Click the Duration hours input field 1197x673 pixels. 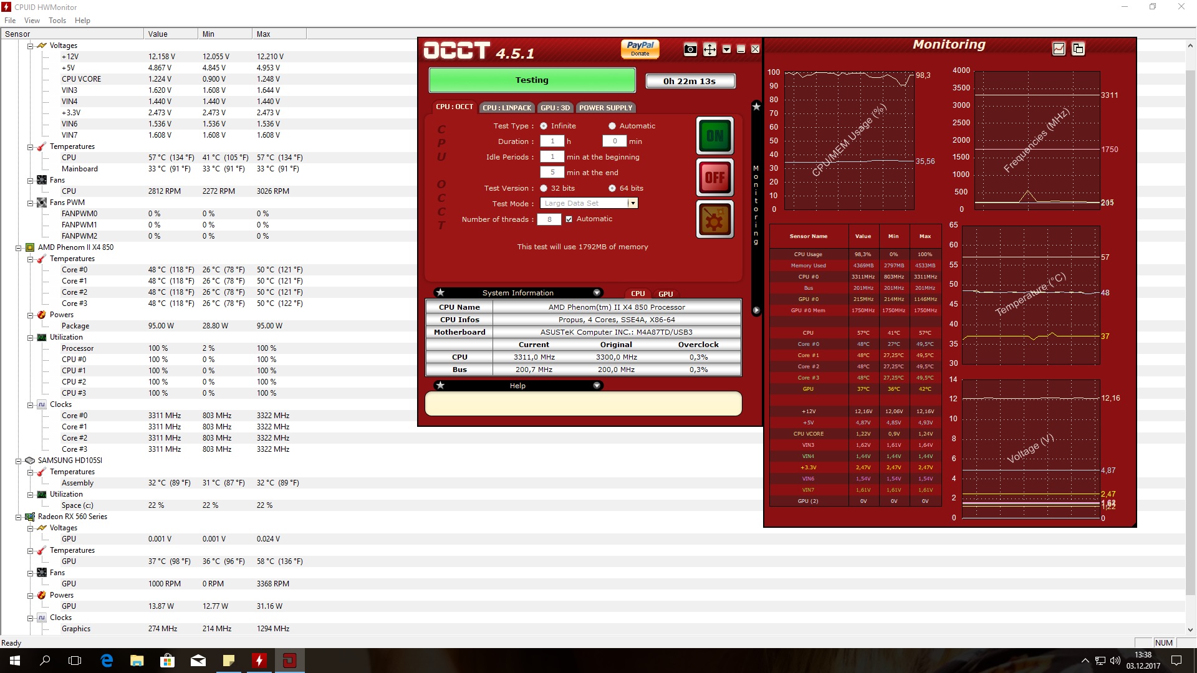tap(552, 141)
